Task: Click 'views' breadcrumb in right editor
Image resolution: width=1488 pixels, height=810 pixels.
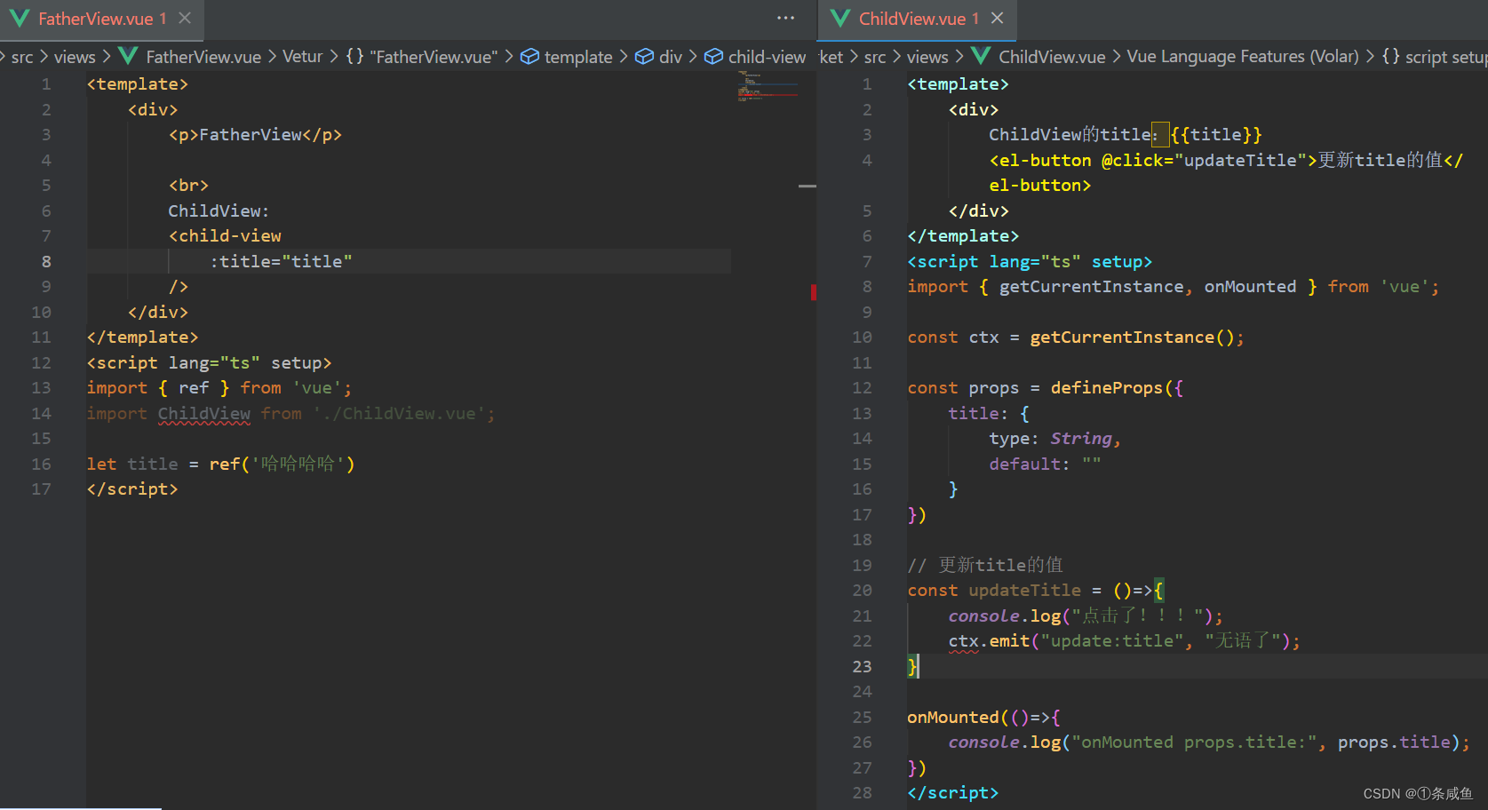Action: point(927,57)
